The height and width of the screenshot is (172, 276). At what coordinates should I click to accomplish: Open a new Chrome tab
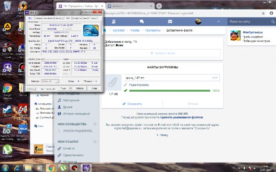pyautogui.click(x=159, y=6)
